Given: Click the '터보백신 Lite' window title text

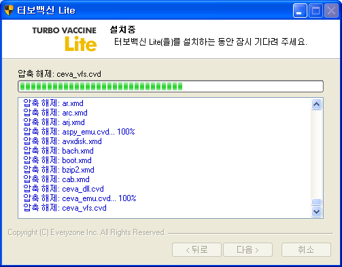Looking at the screenshot, I should click(x=46, y=10).
